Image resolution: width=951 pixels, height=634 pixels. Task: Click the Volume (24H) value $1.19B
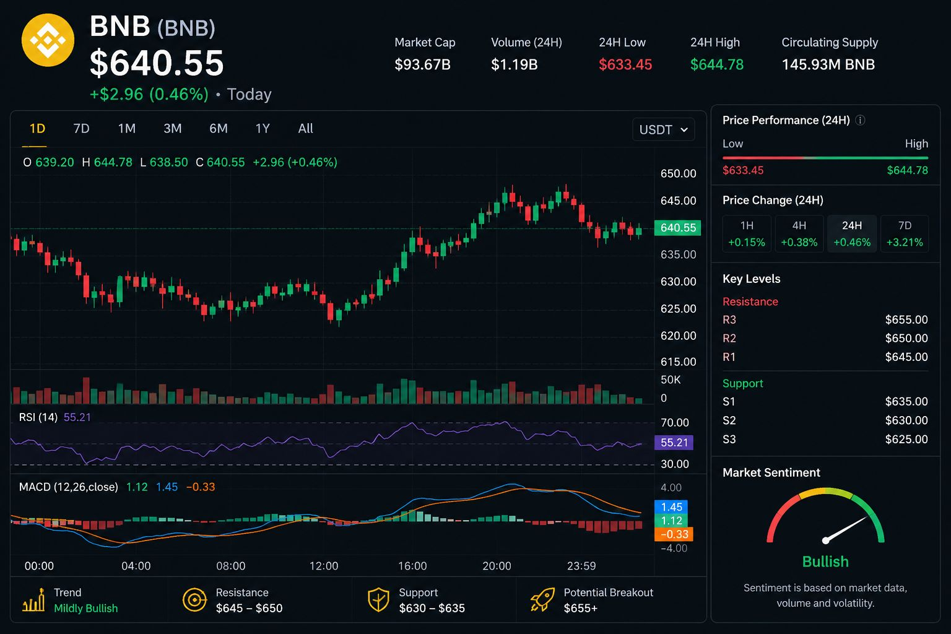pyautogui.click(x=514, y=64)
